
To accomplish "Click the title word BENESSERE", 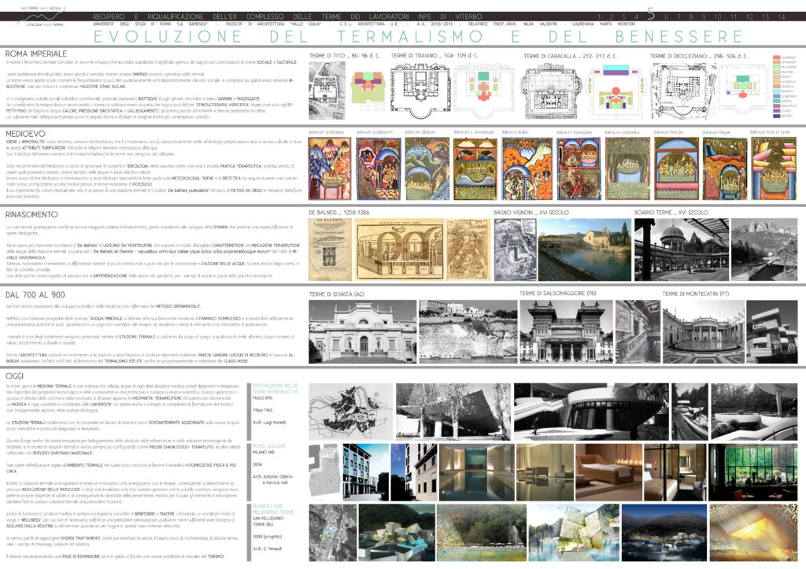I will (x=679, y=36).
